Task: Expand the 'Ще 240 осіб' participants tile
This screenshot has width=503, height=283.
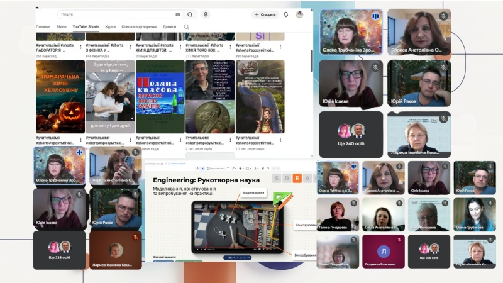Action: point(350,135)
